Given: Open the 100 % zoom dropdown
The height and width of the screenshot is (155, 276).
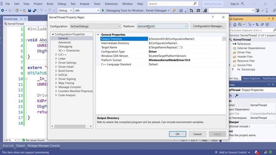Looking at the screenshot, I should [x=16, y=140].
